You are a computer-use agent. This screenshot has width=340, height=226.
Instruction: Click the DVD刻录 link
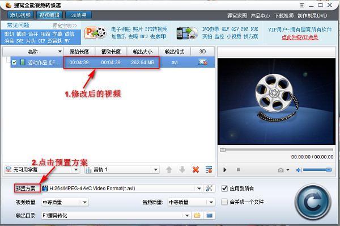tap(211, 29)
